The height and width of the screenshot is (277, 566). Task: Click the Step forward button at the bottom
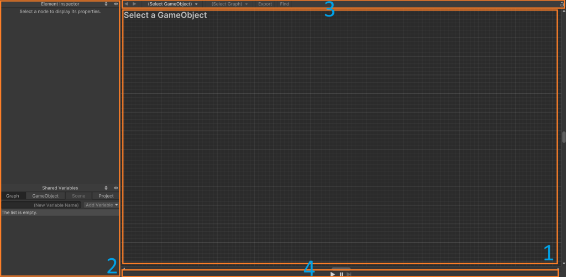[x=349, y=274]
